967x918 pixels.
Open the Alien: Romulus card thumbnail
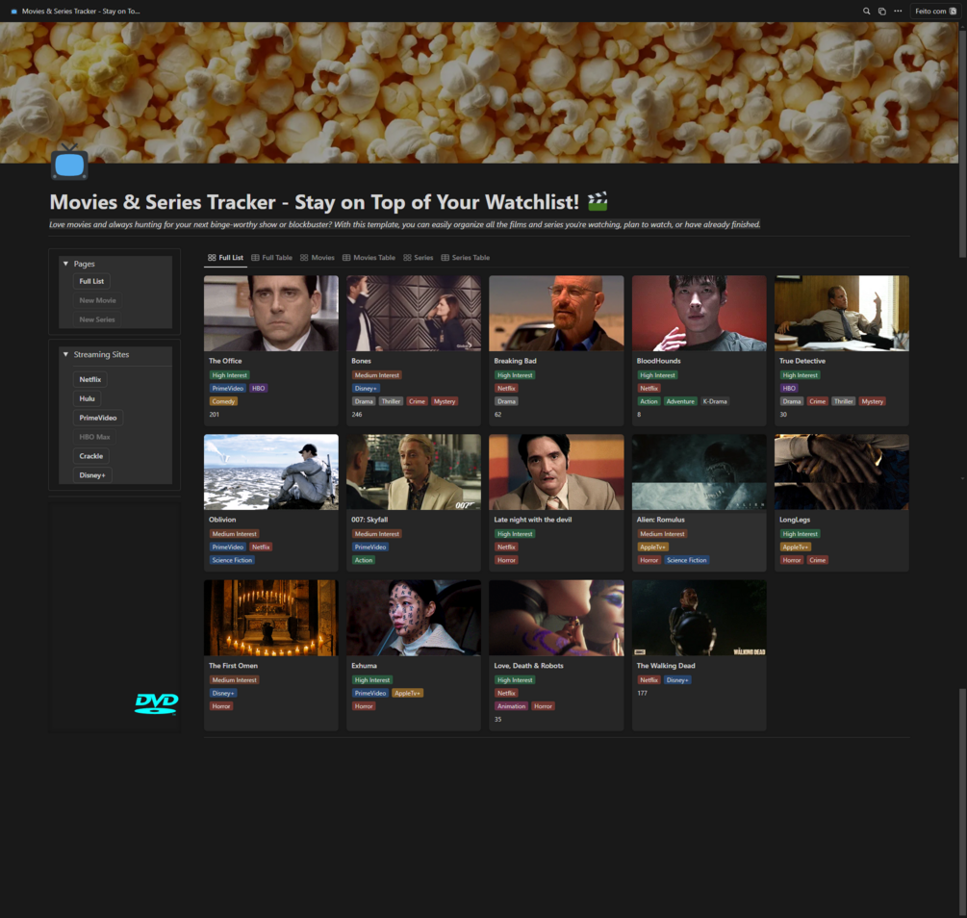pos(699,472)
